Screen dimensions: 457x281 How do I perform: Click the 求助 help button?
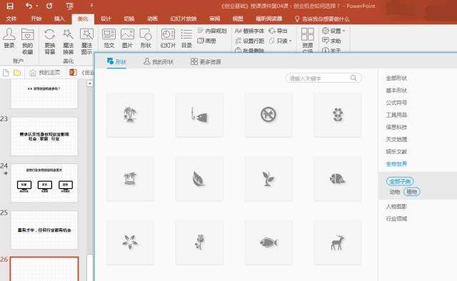coord(331,41)
